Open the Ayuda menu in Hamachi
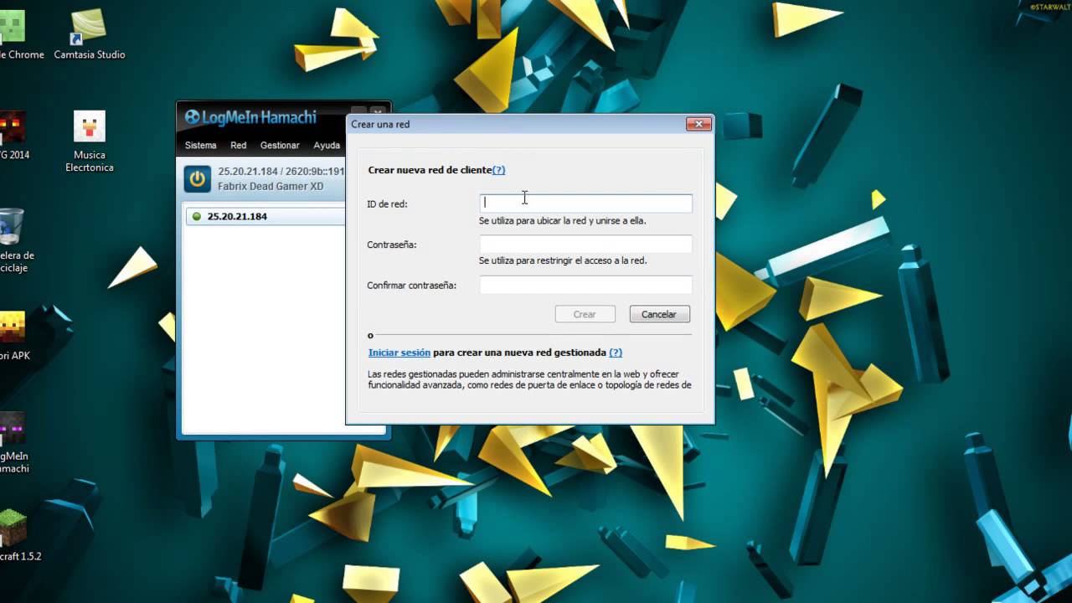Viewport: 1072px width, 603px height. click(327, 145)
